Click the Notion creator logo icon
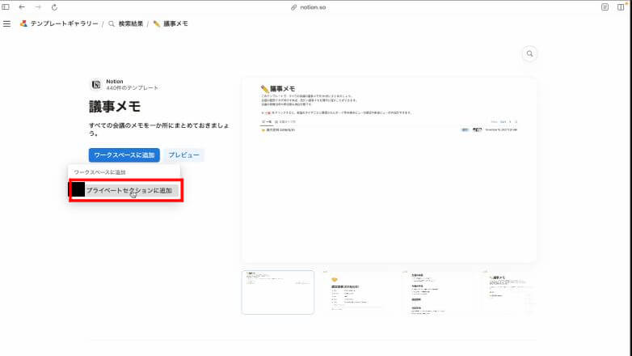 pyautogui.click(x=96, y=84)
